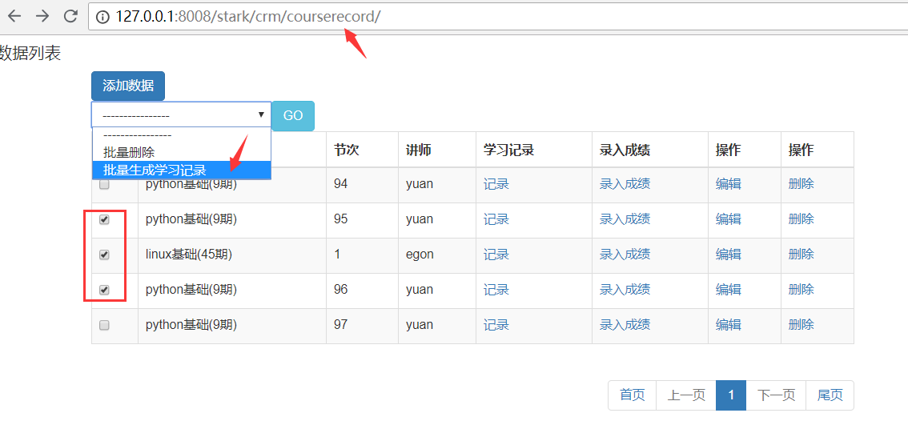Viewport: 908px width, 433px height.
Task: Click 上一页 pagination button
Action: pos(686,395)
